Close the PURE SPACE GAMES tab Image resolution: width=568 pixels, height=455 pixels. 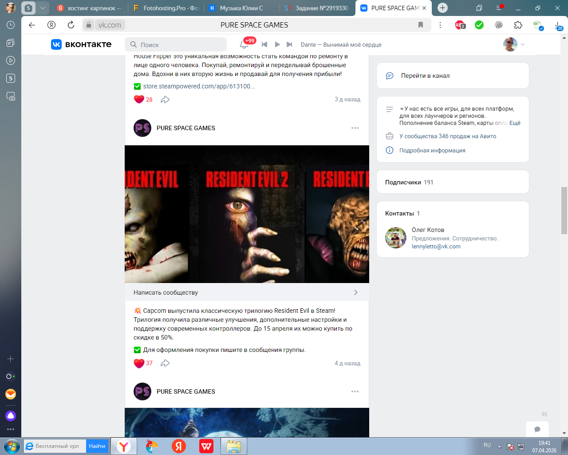[424, 8]
